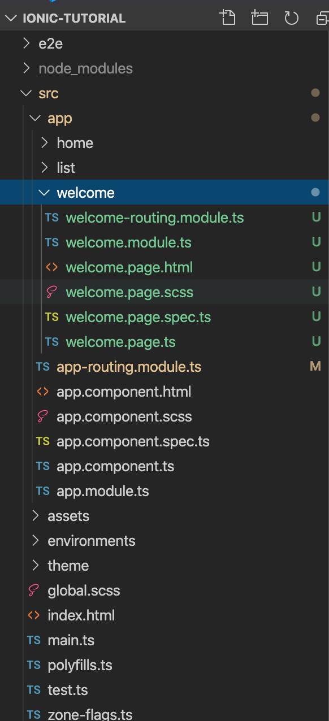The image size is (329, 721).
Task: Click the U status badge on welcome.page.scss
Action: [x=316, y=292]
